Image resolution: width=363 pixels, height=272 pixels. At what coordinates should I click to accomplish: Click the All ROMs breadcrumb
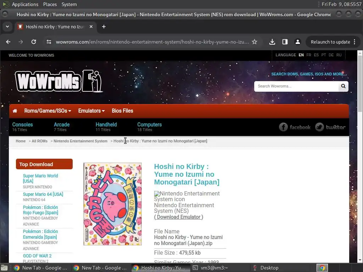pos(40,141)
